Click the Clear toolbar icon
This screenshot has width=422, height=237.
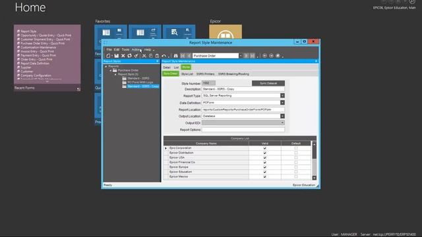click(136, 55)
